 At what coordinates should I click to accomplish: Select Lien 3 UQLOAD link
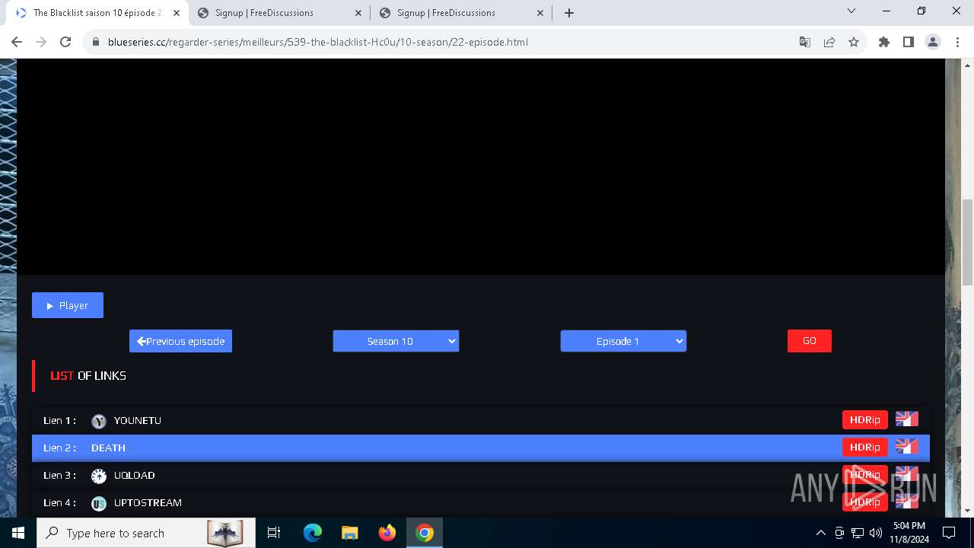[x=481, y=475]
